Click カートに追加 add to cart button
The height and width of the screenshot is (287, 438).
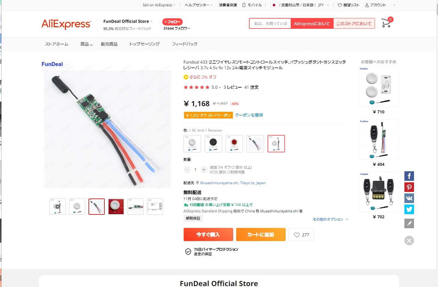tap(261, 235)
